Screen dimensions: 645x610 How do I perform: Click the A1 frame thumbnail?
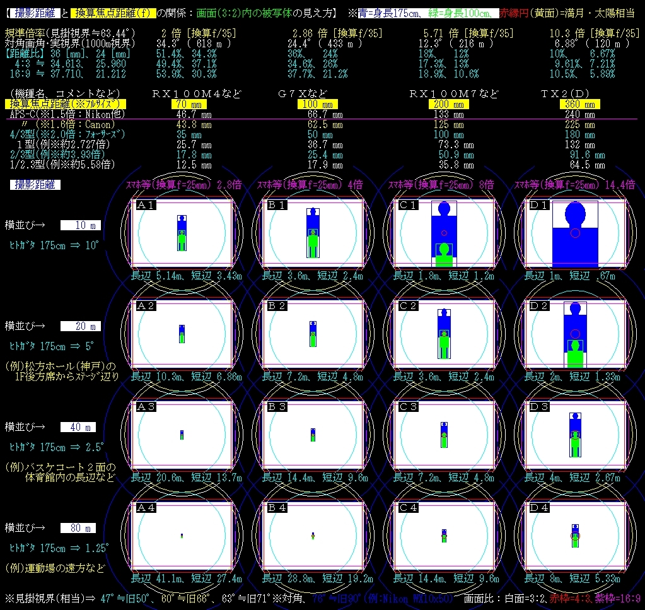[182, 233]
